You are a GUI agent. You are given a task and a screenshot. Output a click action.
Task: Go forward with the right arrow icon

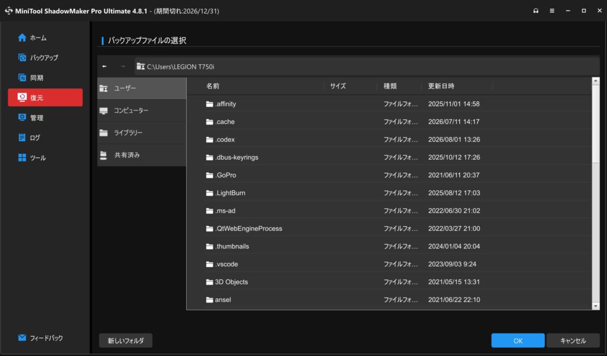(123, 66)
